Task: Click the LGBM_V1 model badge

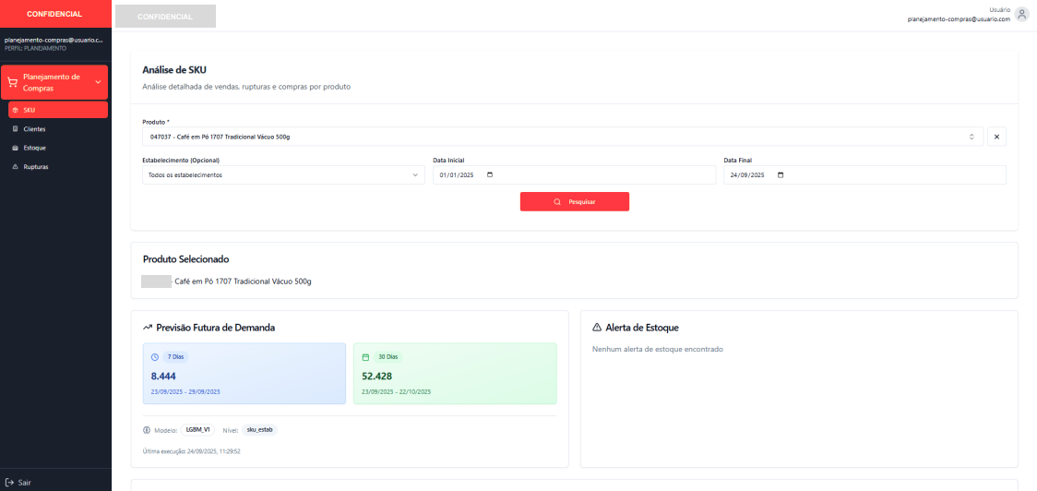Action: coord(197,430)
